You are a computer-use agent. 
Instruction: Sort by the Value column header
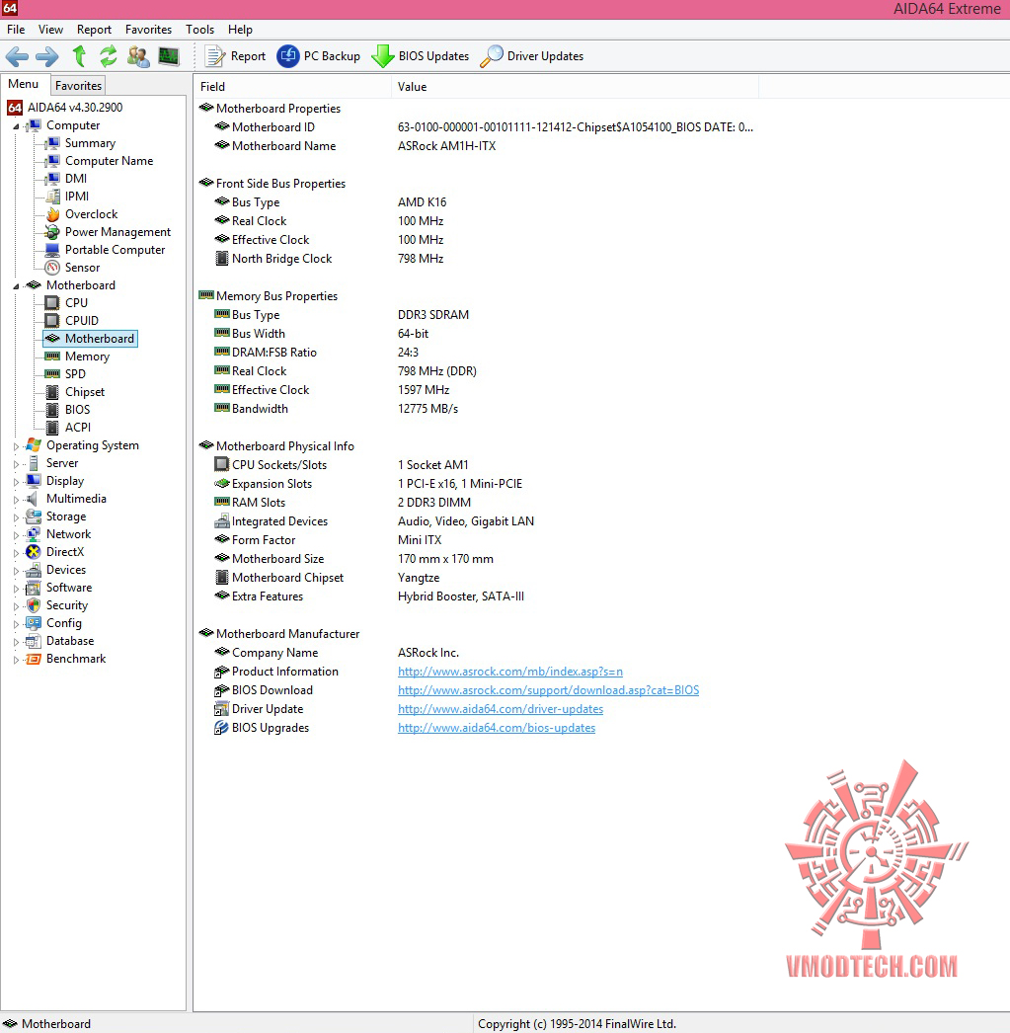click(575, 87)
